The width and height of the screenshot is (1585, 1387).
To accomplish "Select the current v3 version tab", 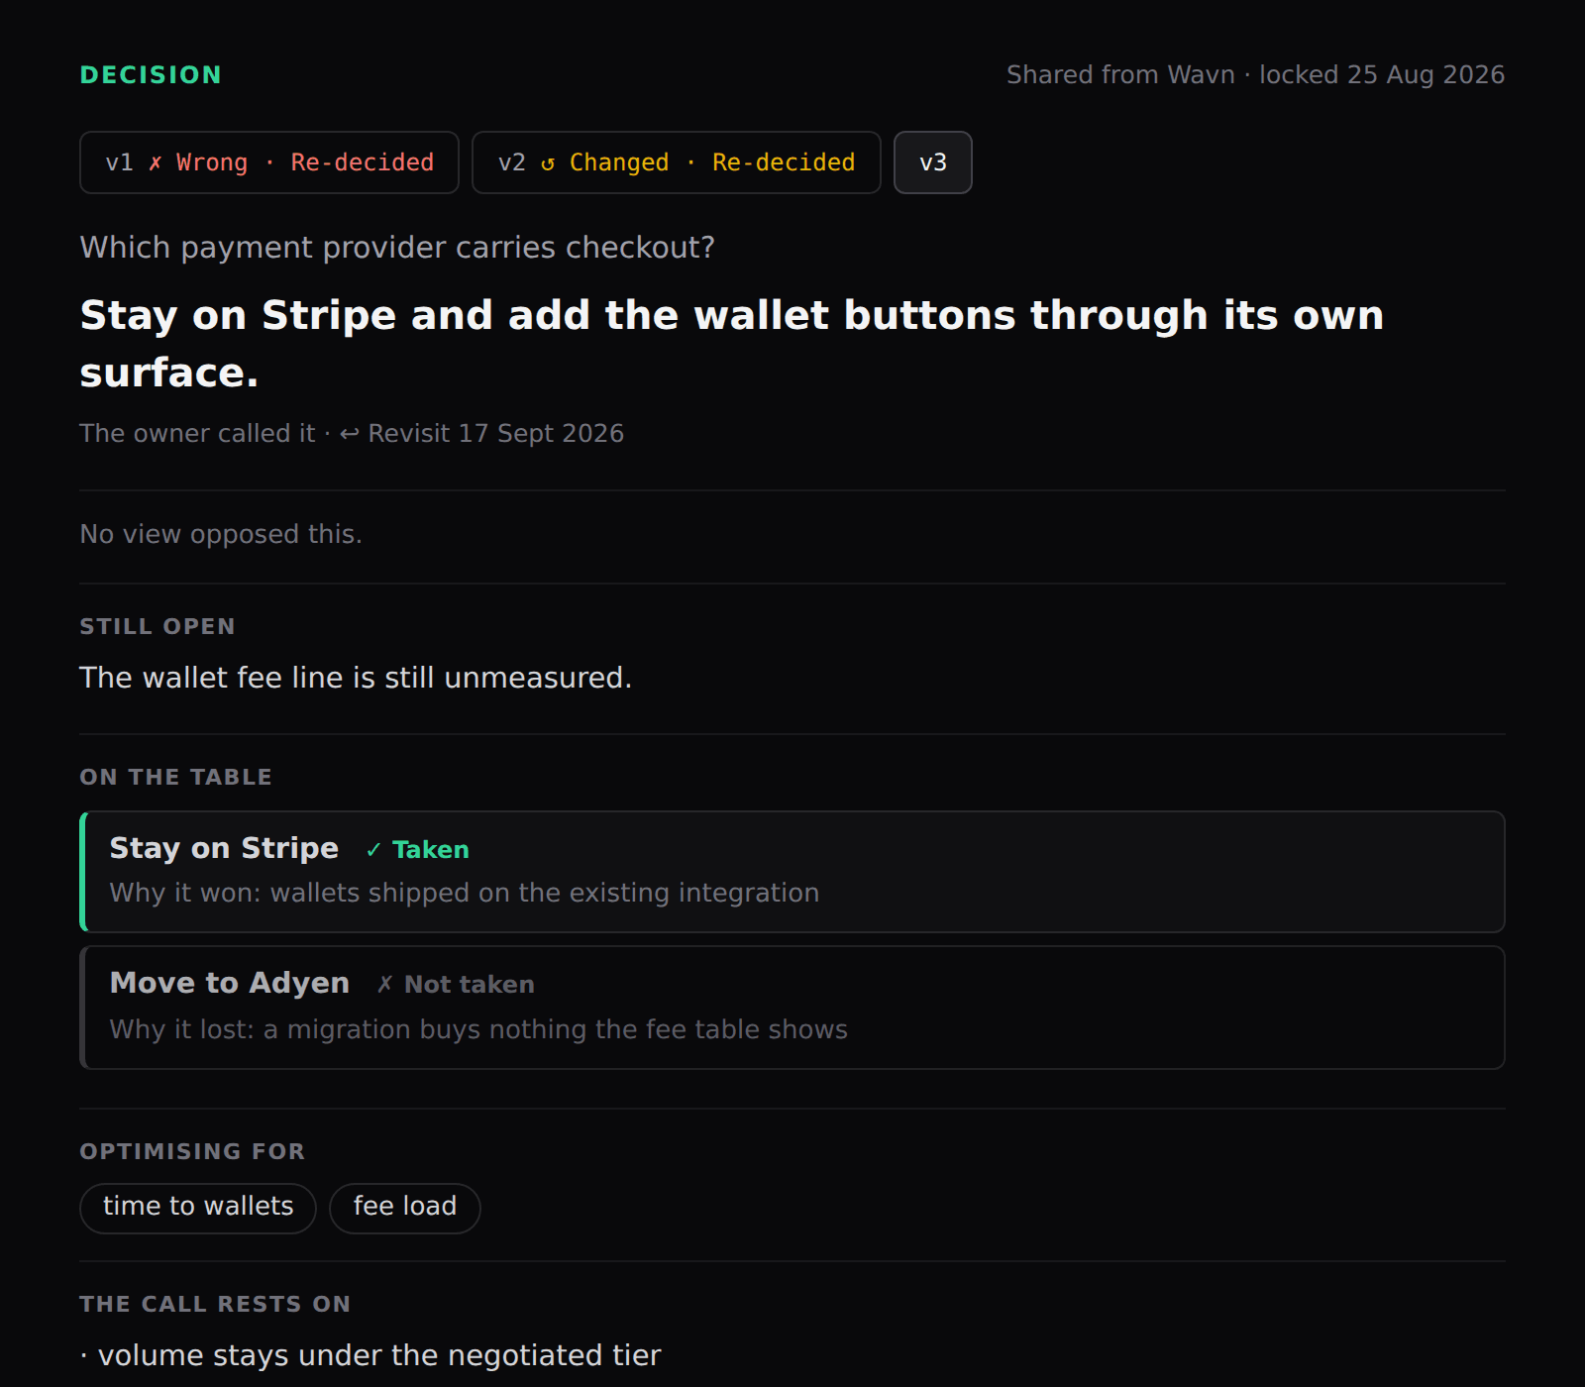I will pos(933,162).
